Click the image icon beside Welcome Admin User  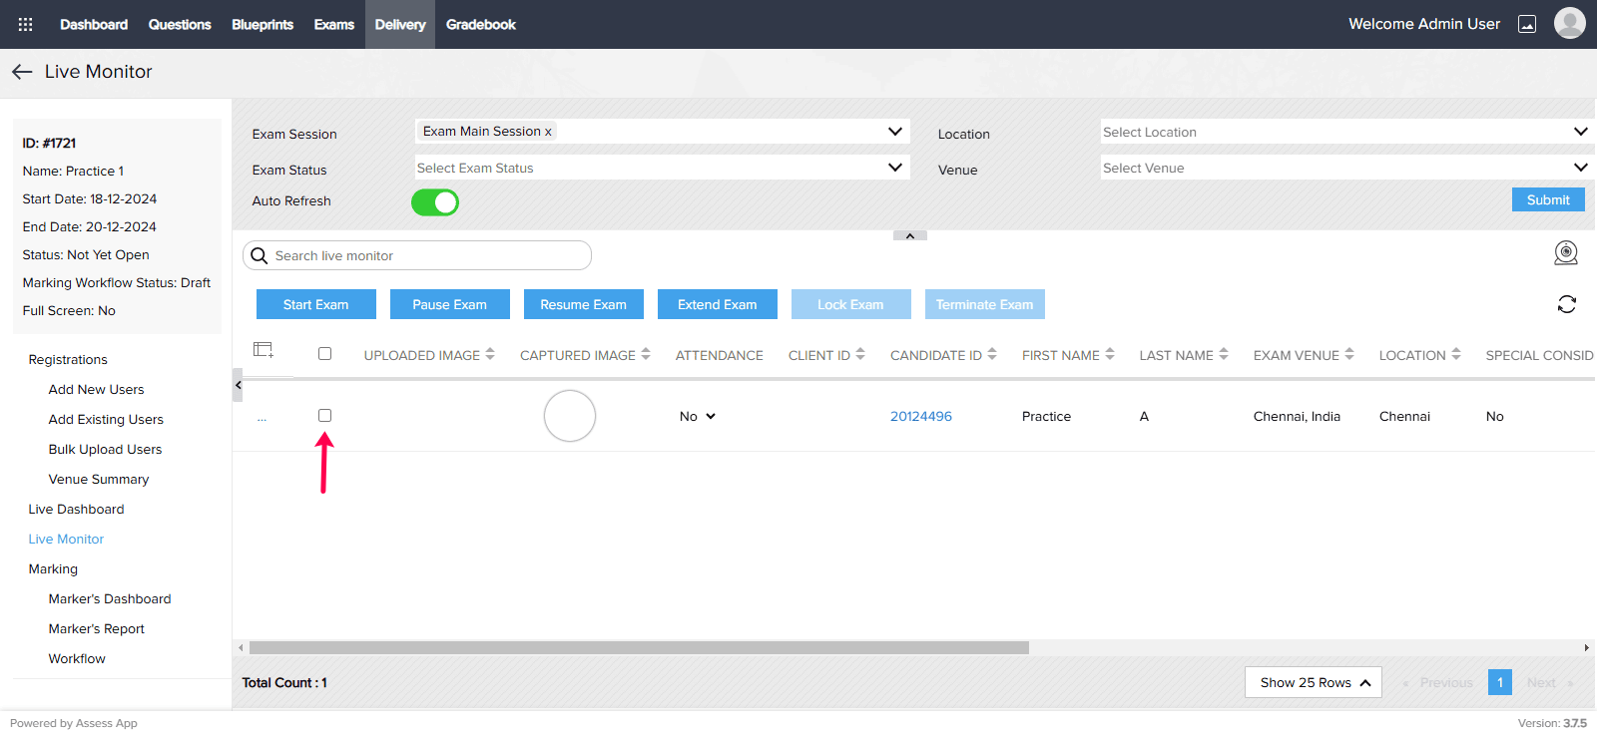[x=1527, y=24]
